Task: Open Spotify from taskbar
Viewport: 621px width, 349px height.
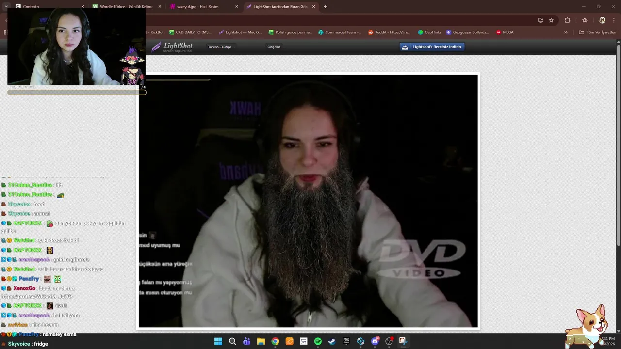Action: [x=318, y=341]
